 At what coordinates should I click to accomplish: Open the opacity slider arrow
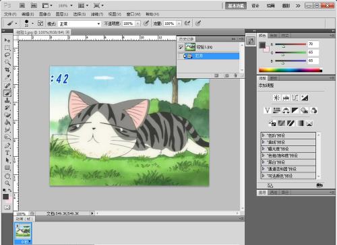click(137, 24)
